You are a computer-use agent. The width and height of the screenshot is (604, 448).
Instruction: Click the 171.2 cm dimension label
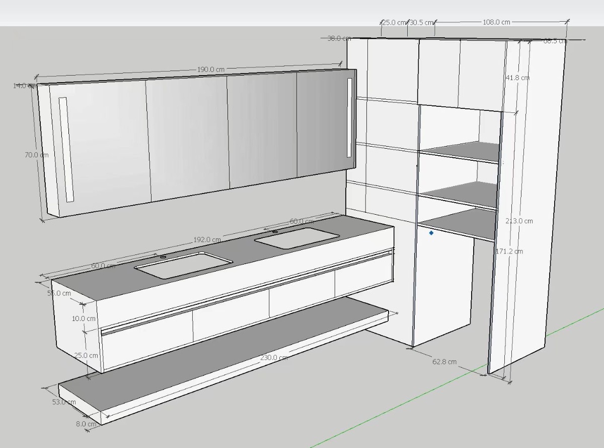(509, 251)
